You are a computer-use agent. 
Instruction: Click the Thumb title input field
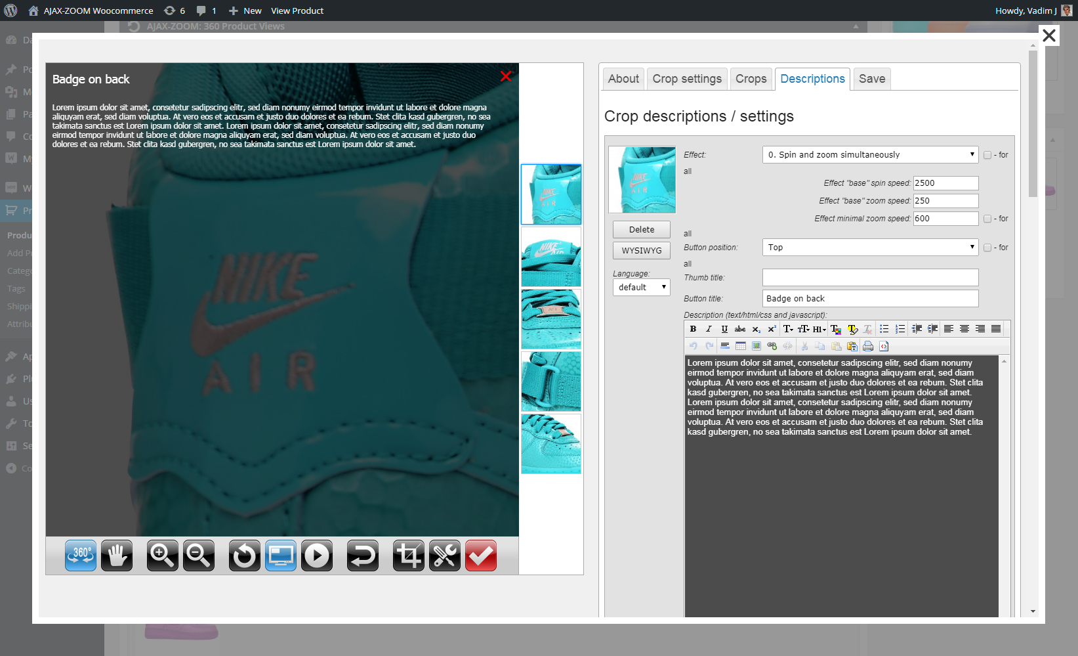(x=870, y=277)
